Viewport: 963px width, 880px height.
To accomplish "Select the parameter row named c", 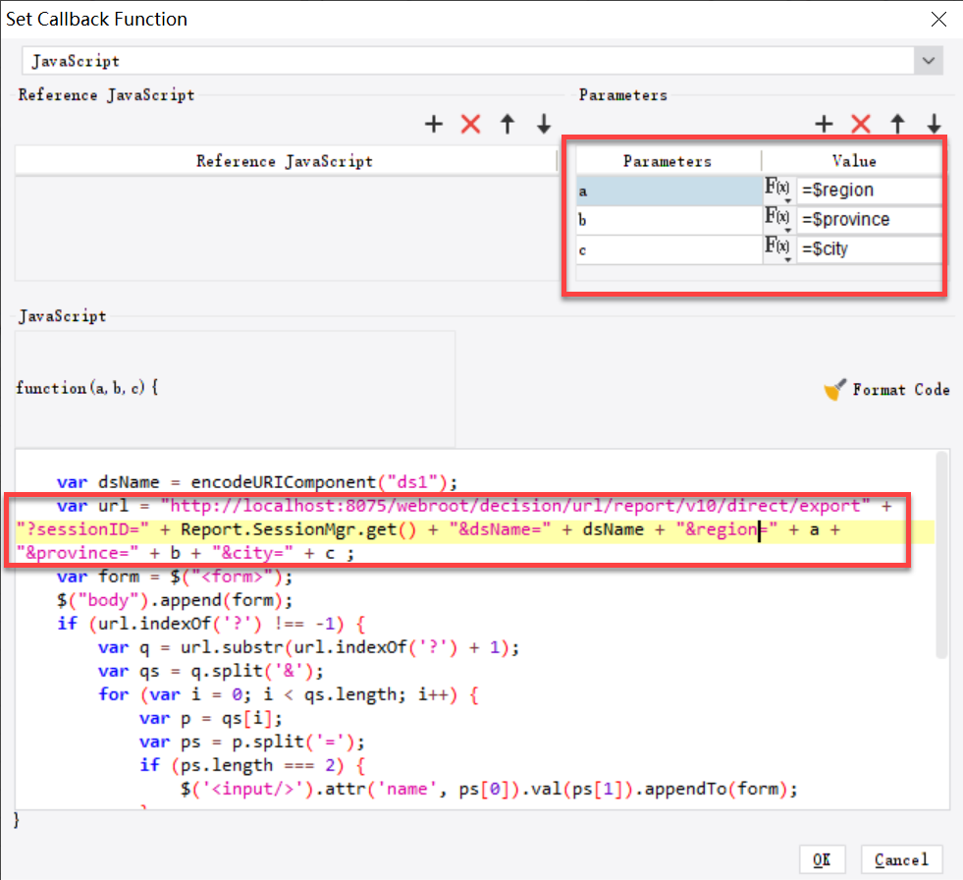I will [668, 249].
